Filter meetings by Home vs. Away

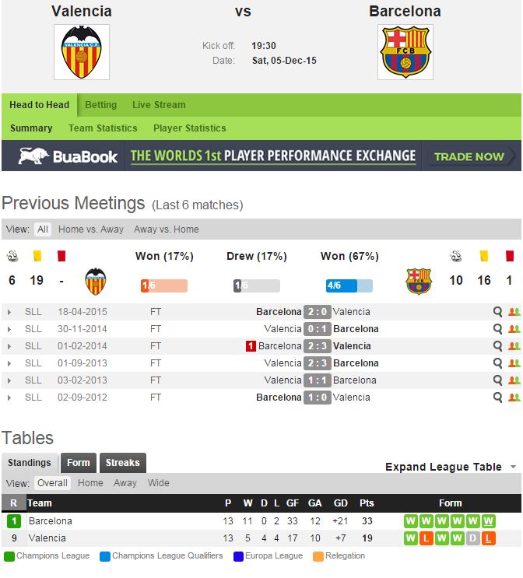click(x=90, y=229)
